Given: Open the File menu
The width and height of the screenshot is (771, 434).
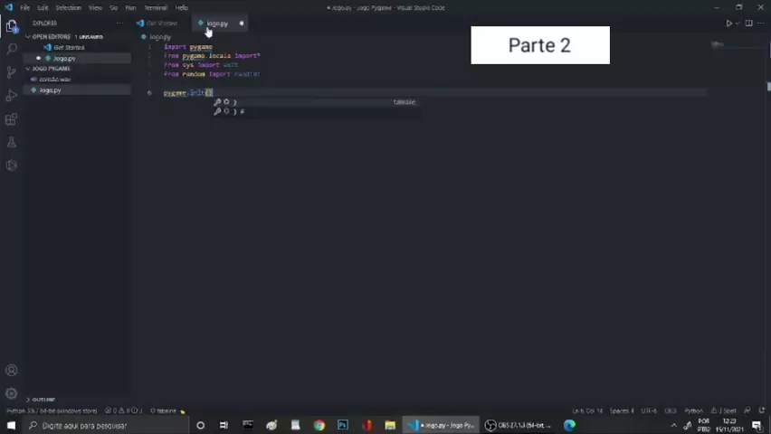Looking at the screenshot, I should tap(25, 8).
